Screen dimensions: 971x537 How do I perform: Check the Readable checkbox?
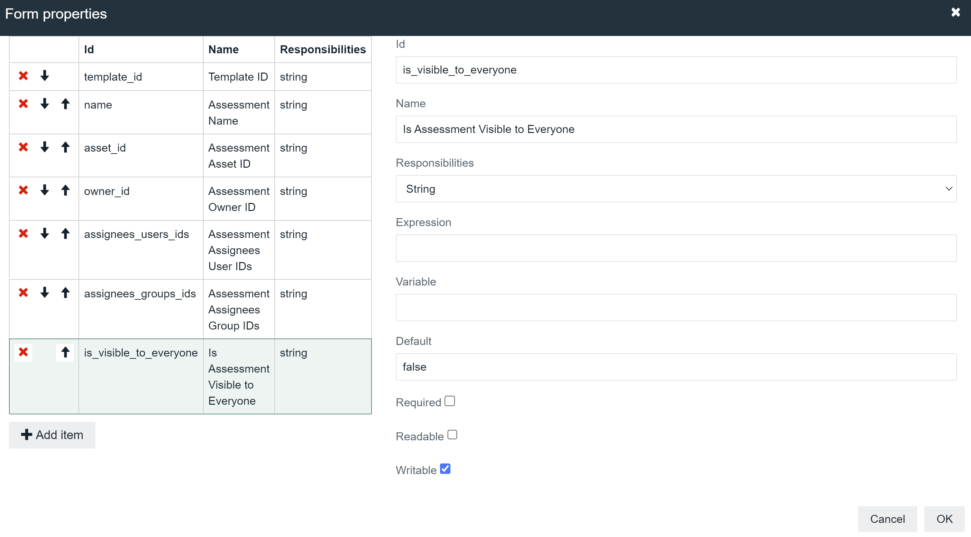pos(452,435)
